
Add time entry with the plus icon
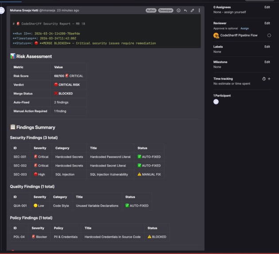(269, 79)
